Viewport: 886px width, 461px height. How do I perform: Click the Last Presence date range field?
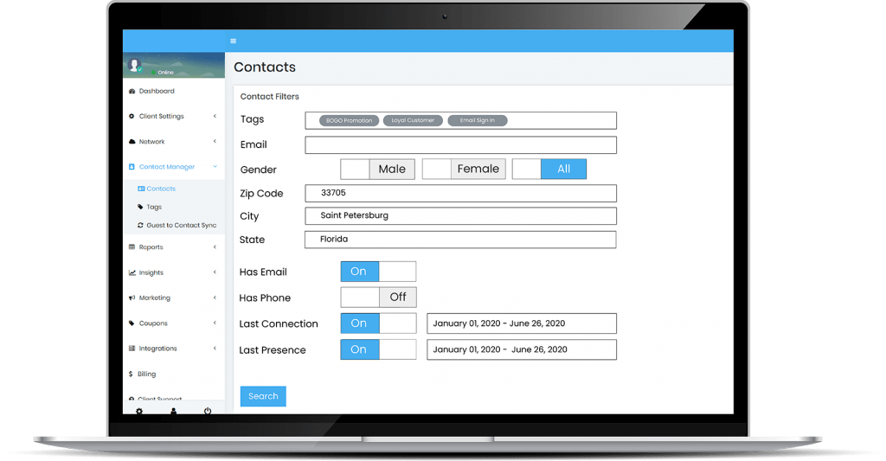pyautogui.click(x=521, y=349)
